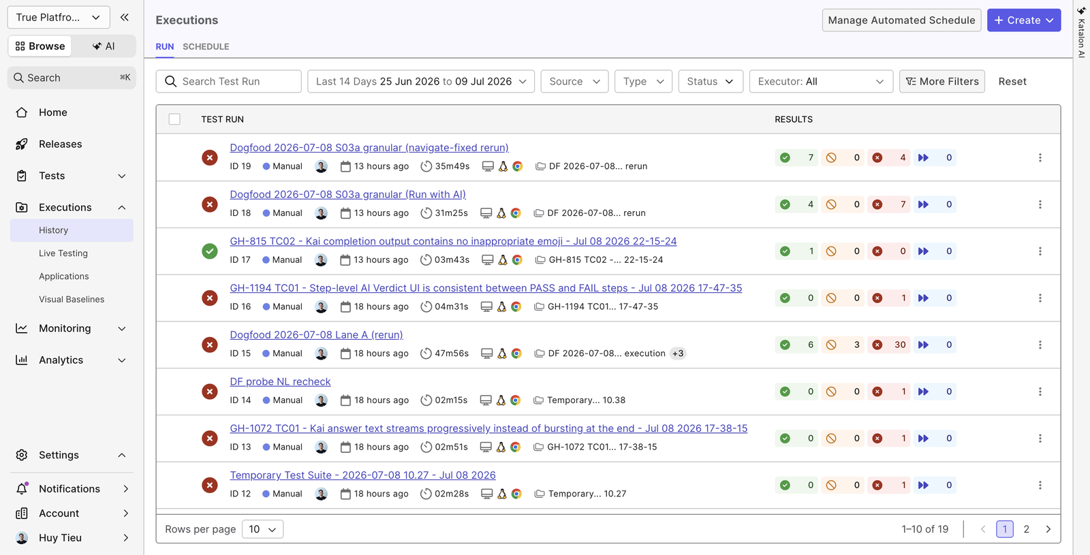Screen dimensions: 1090x555
Task: Open row actions menu for ID 12
Action: [x=1040, y=486]
